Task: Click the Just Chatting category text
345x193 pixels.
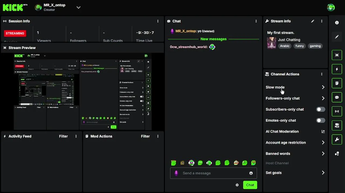Action: [x=289, y=40]
